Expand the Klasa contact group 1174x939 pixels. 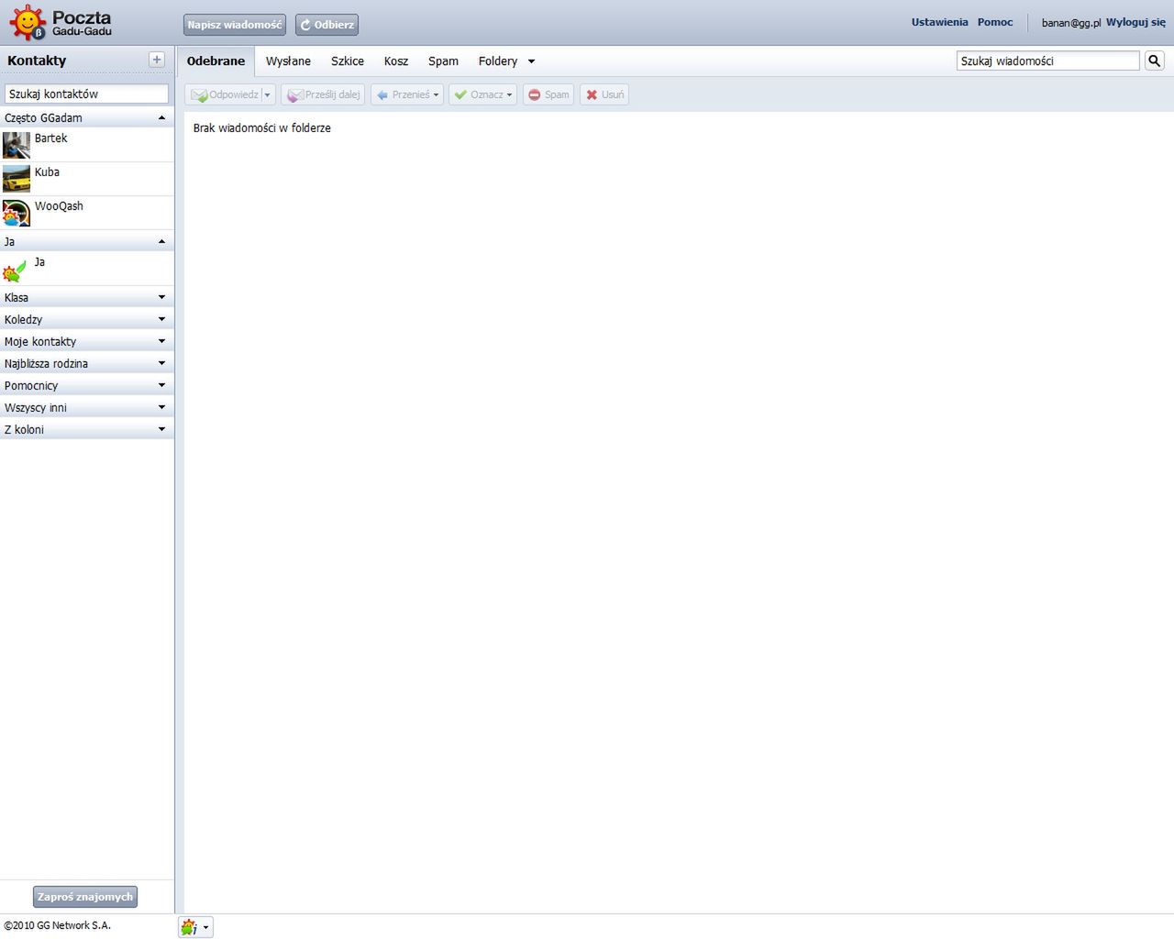coord(86,297)
